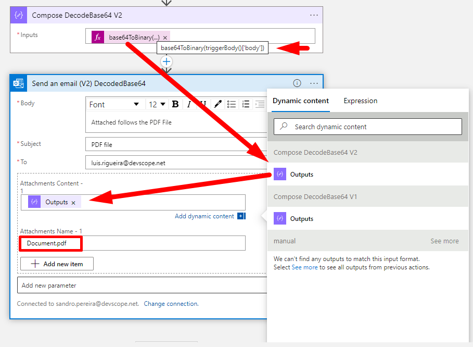
Task: Click the plus icon to insert a step
Action: coord(167,61)
